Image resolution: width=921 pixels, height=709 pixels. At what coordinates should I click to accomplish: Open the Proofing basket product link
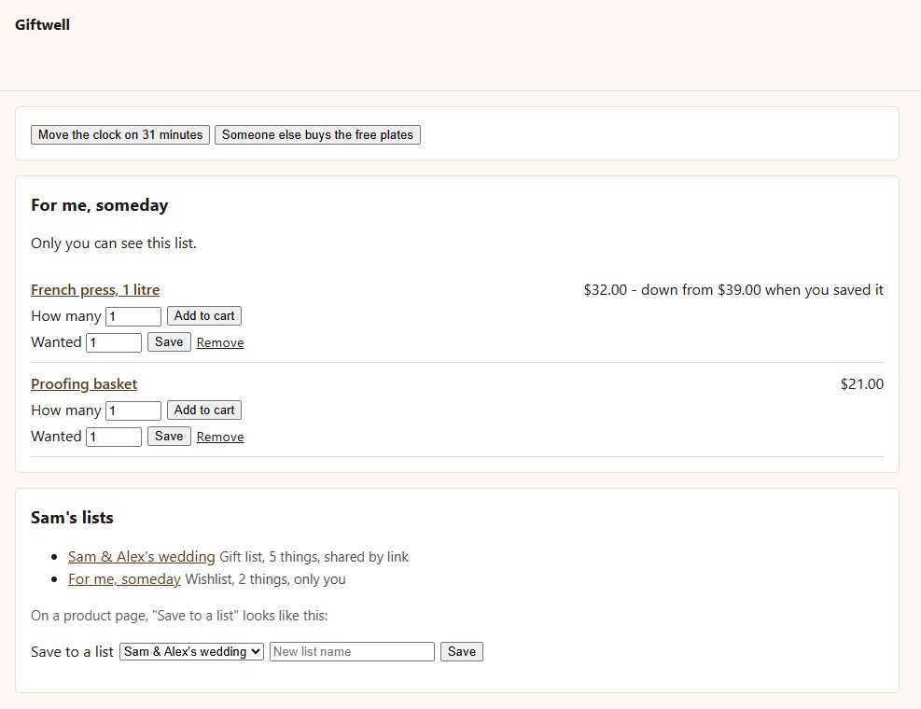click(x=84, y=383)
